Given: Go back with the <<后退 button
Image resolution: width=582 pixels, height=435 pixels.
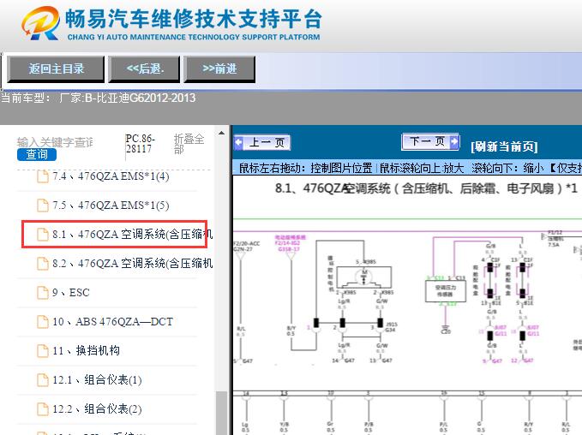Looking at the screenshot, I should pos(144,69).
